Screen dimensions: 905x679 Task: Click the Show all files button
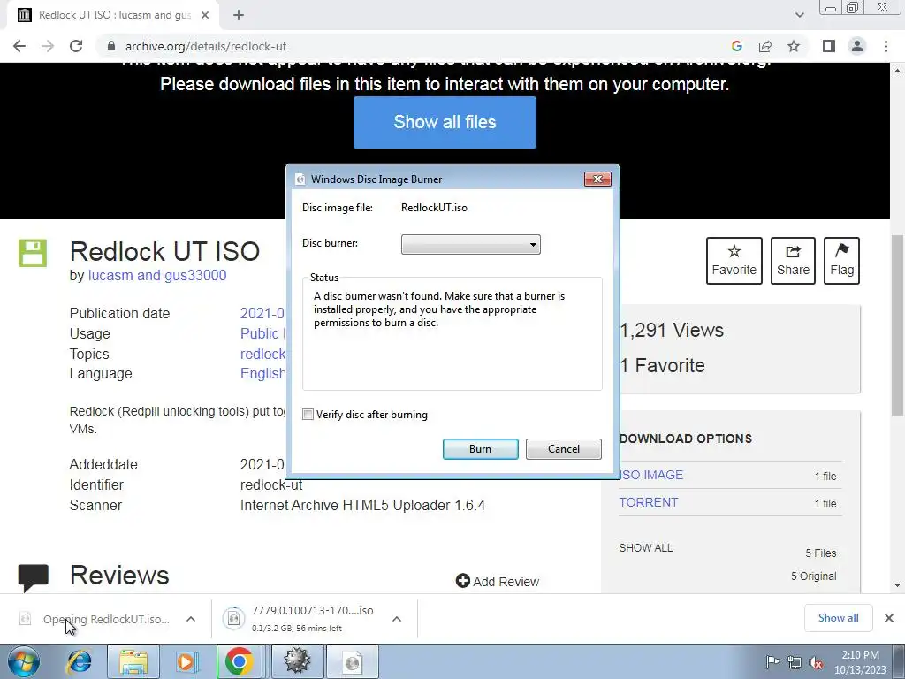445,122
